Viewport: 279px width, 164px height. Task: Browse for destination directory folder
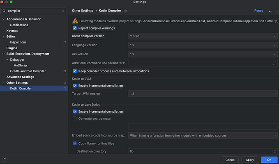[x=274, y=151]
